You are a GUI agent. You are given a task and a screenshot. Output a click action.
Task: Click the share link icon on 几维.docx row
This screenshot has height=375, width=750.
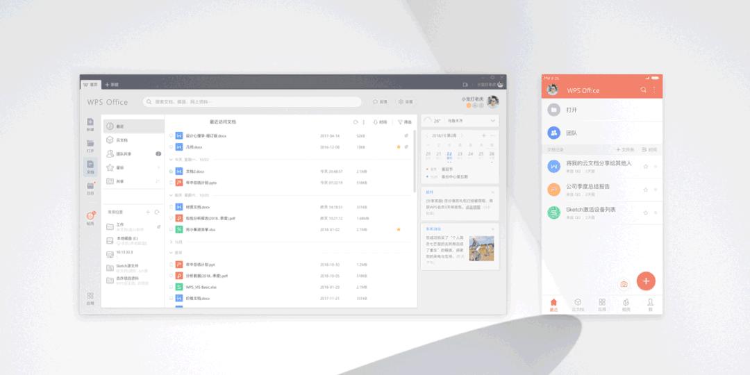point(406,147)
